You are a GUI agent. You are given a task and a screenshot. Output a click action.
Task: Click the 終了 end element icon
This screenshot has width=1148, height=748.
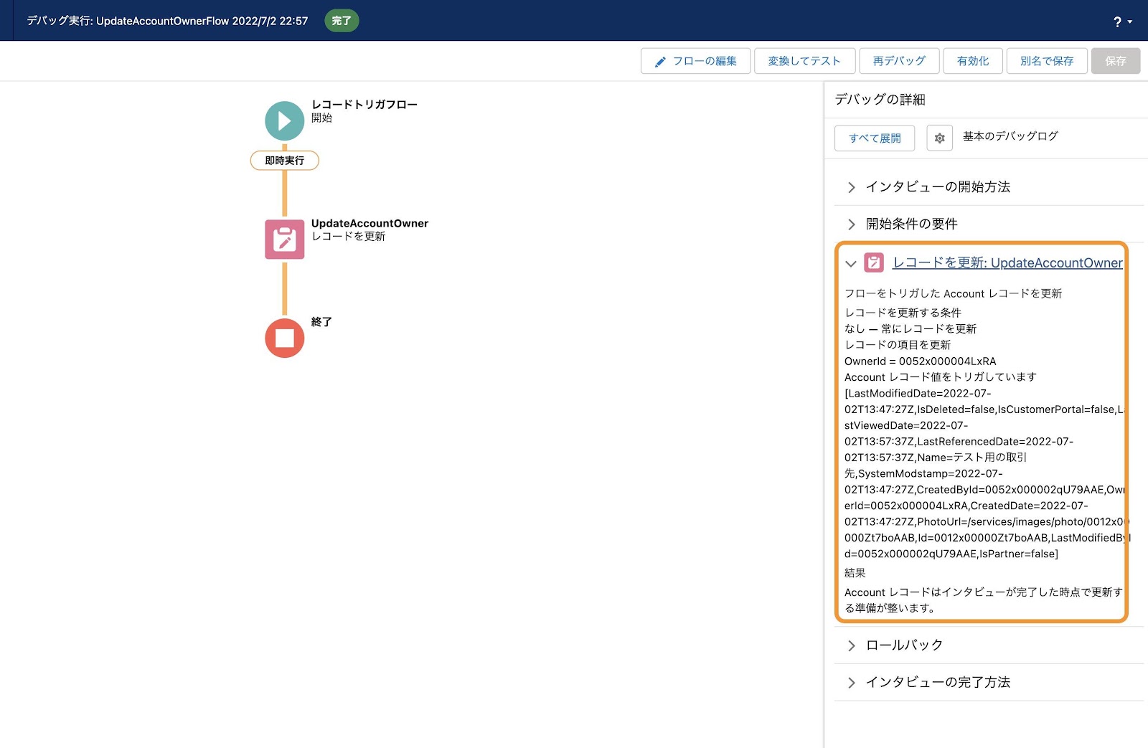[x=284, y=338]
